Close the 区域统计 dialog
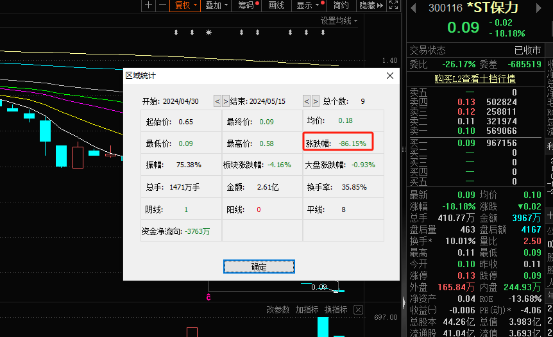Screen dimensions: 553x337 [x=389, y=76]
